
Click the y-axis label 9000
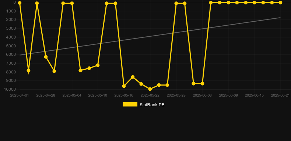tap(11, 81)
